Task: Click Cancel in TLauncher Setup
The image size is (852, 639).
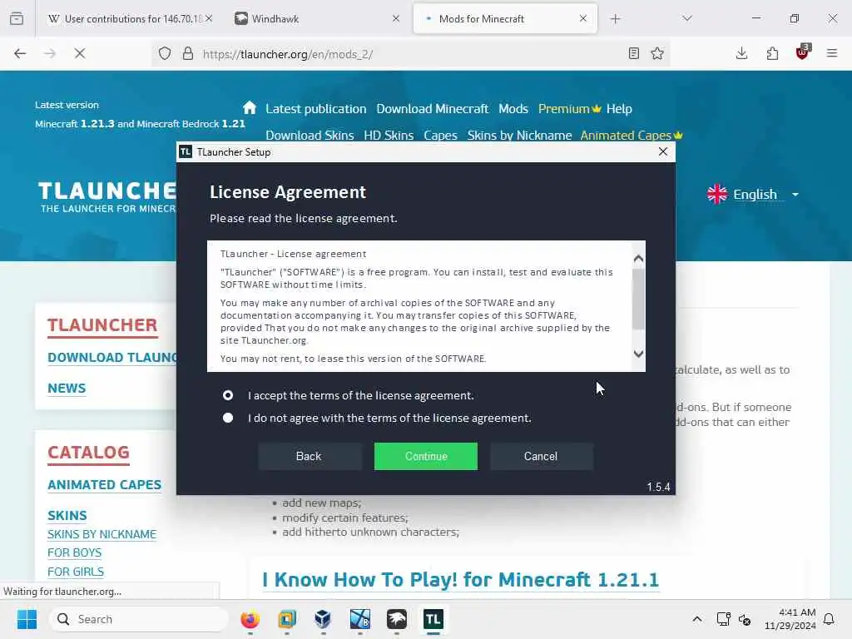Action: coord(541,456)
